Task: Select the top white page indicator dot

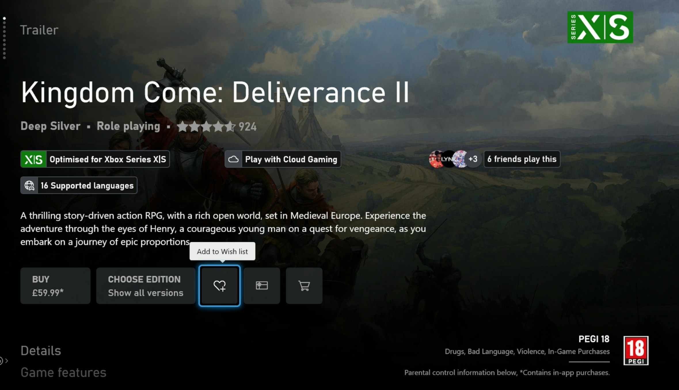Action: click(4, 18)
